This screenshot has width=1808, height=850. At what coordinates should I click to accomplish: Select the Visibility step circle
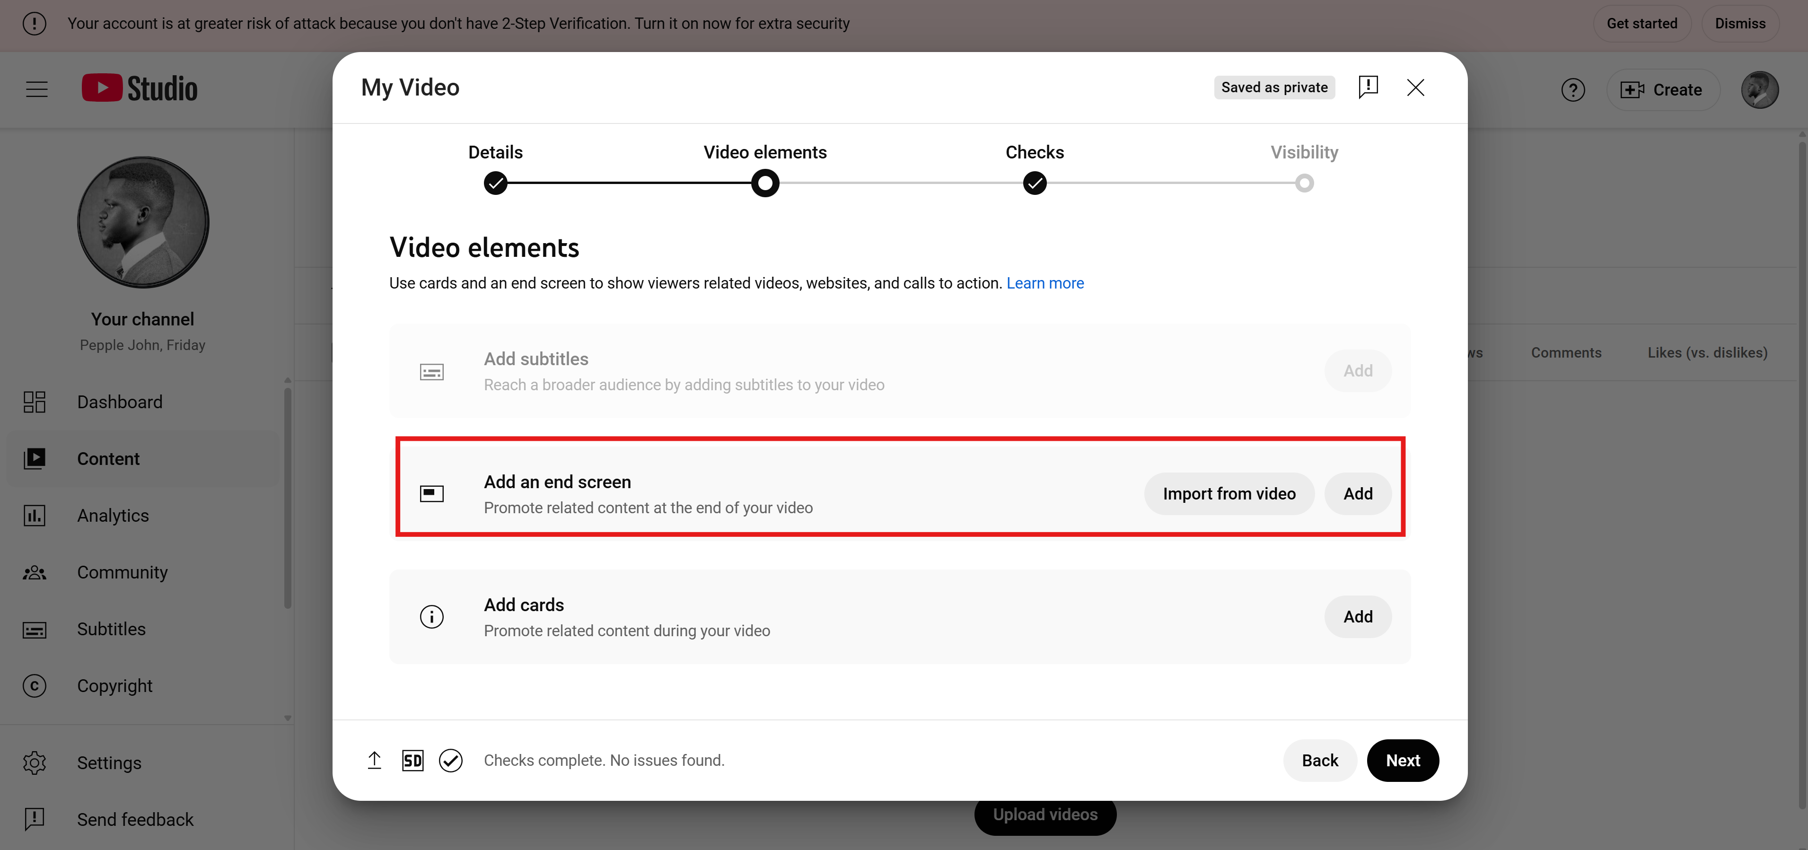coord(1304,183)
